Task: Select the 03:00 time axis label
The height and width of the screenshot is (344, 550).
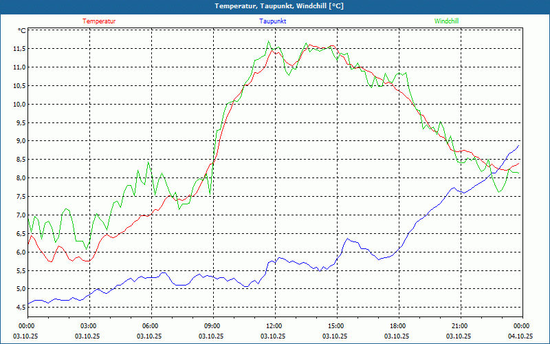Action: pyautogui.click(x=89, y=325)
